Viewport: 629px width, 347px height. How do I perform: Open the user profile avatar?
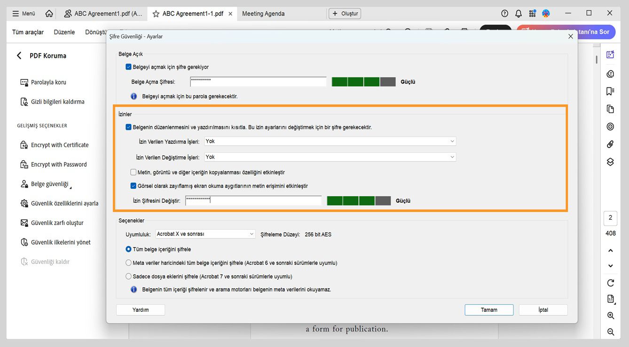click(x=546, y=14)
